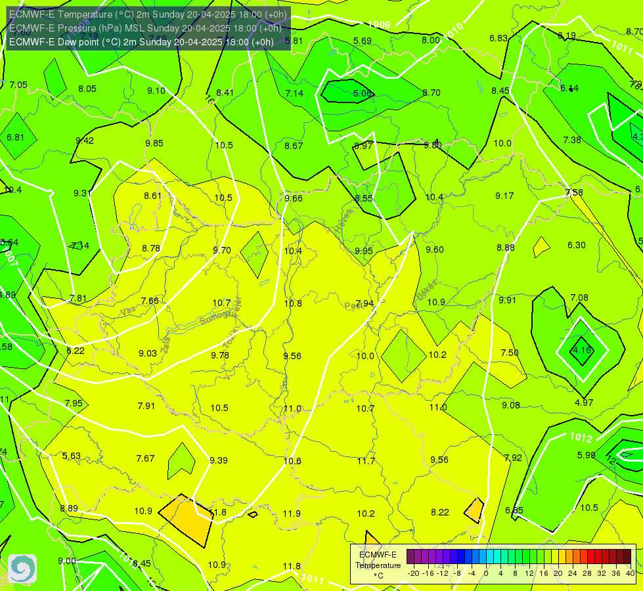Screen dimensions: 643x591
Task: Click the 11.7 temperature value
Action: click(366, 462)
